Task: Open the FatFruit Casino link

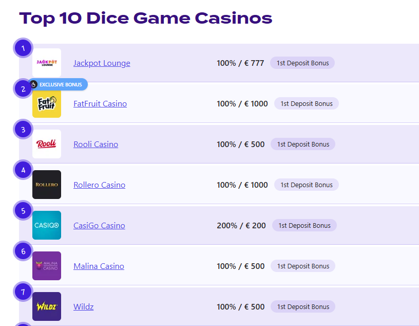Action: coord(100,104)
